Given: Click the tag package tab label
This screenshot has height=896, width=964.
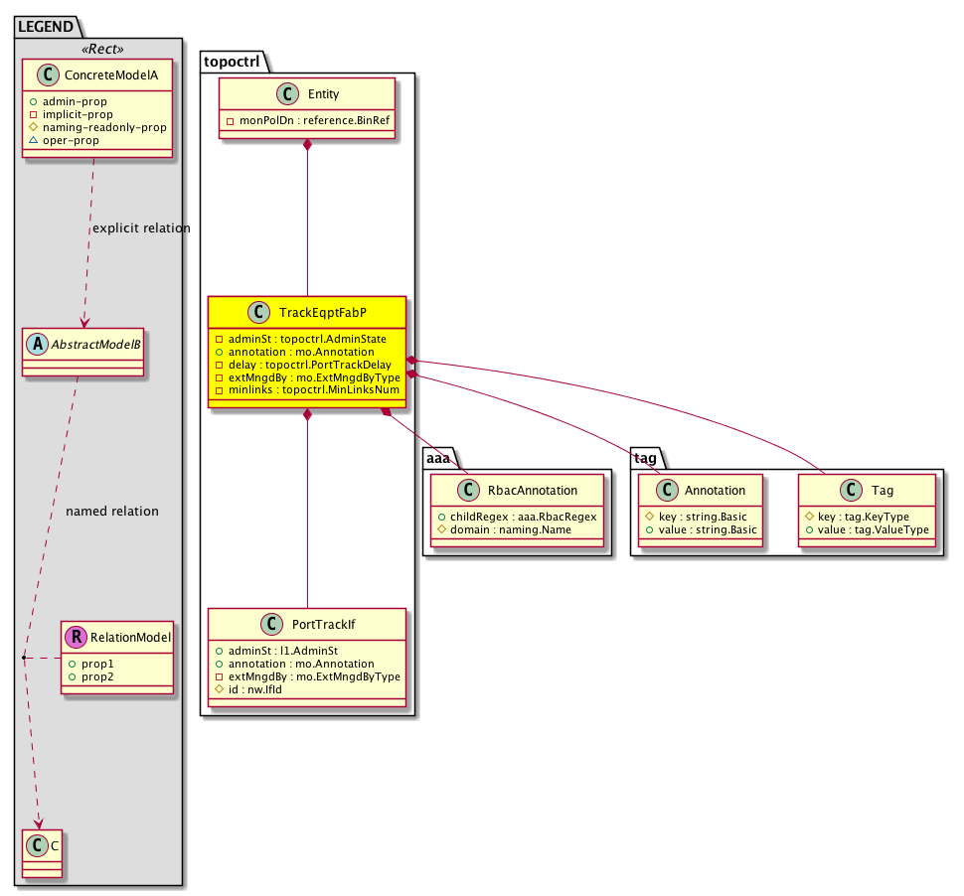Looking at the screenshot, I should pos(646,455).
